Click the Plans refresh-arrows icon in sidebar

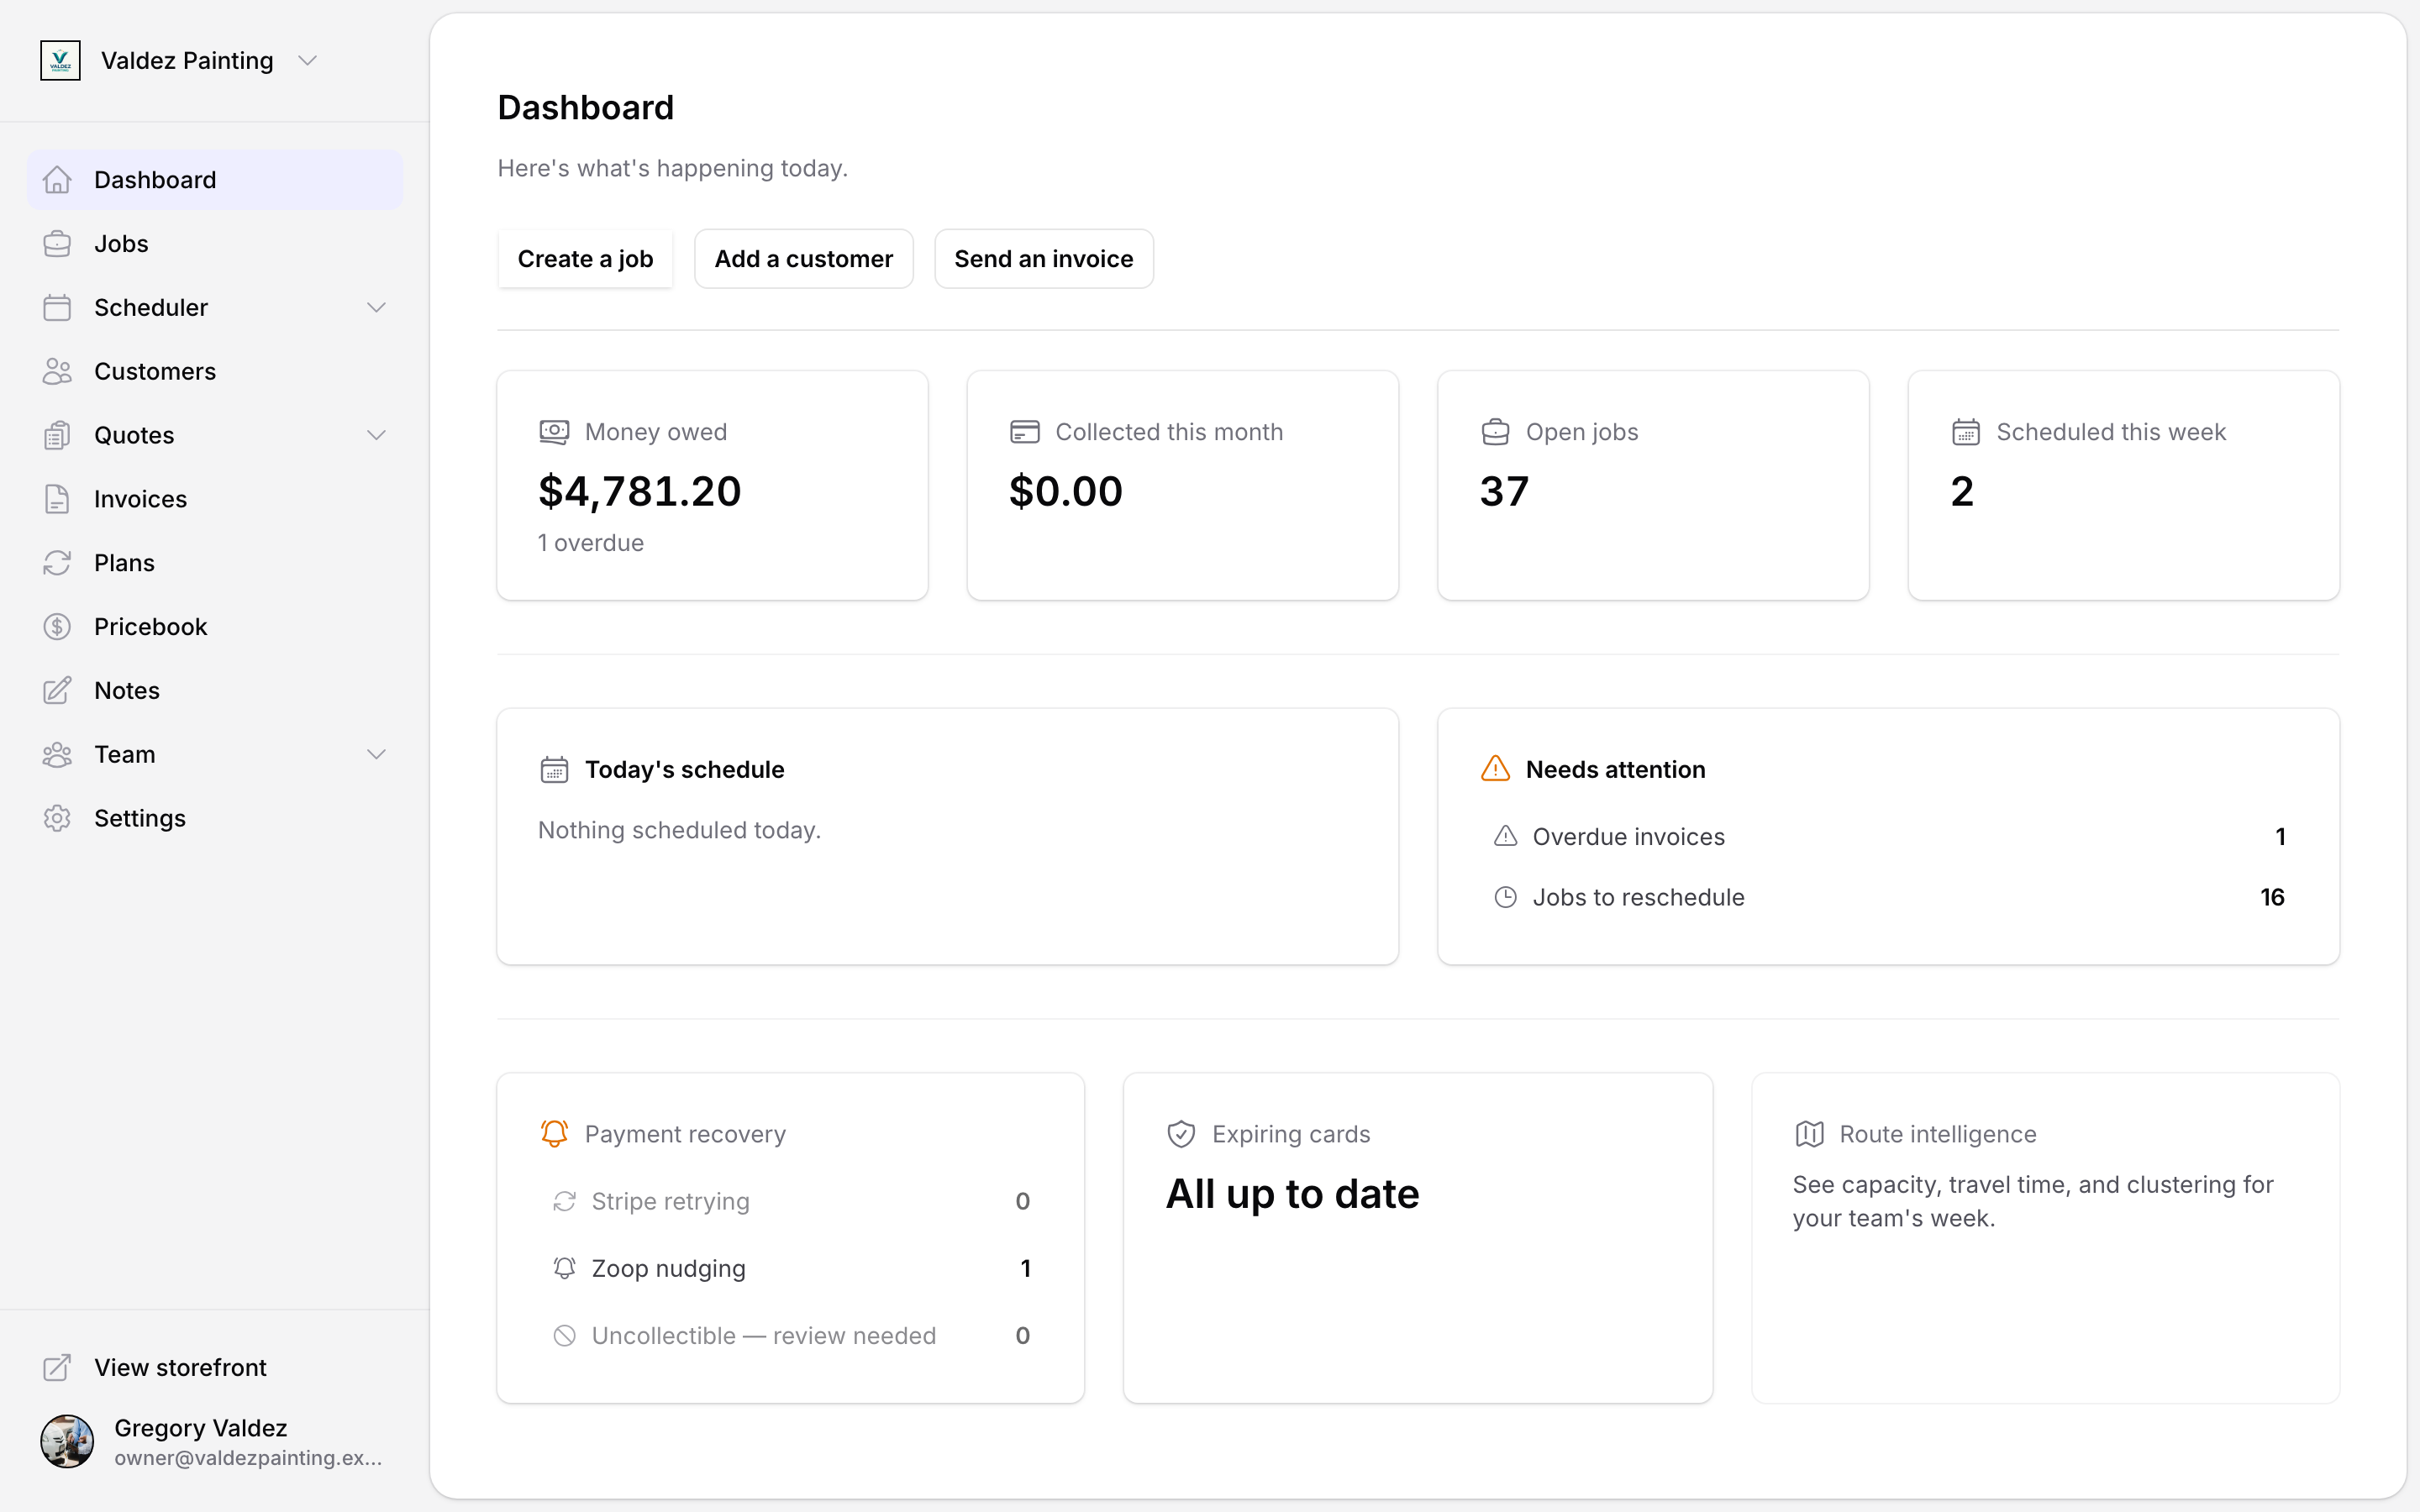coord(57,563)
